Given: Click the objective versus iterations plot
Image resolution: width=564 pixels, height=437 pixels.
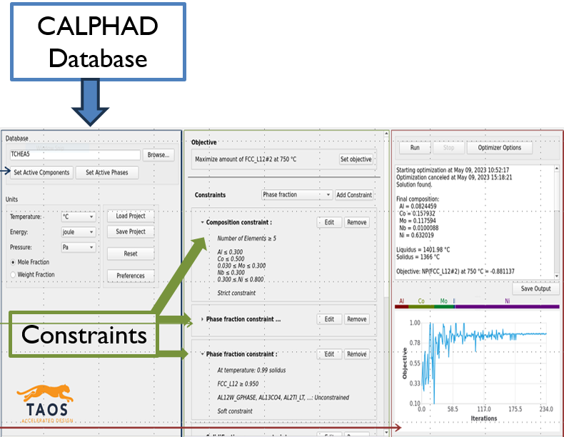Looking at the screenshot, I should pos(483,363).
